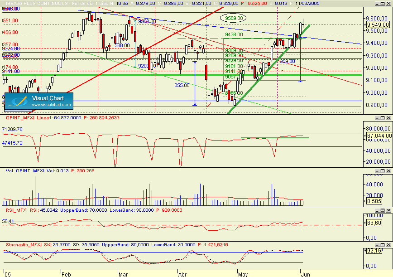Click the 47415.72 lower level label
The image size is (393, 277).
point(12,143)
